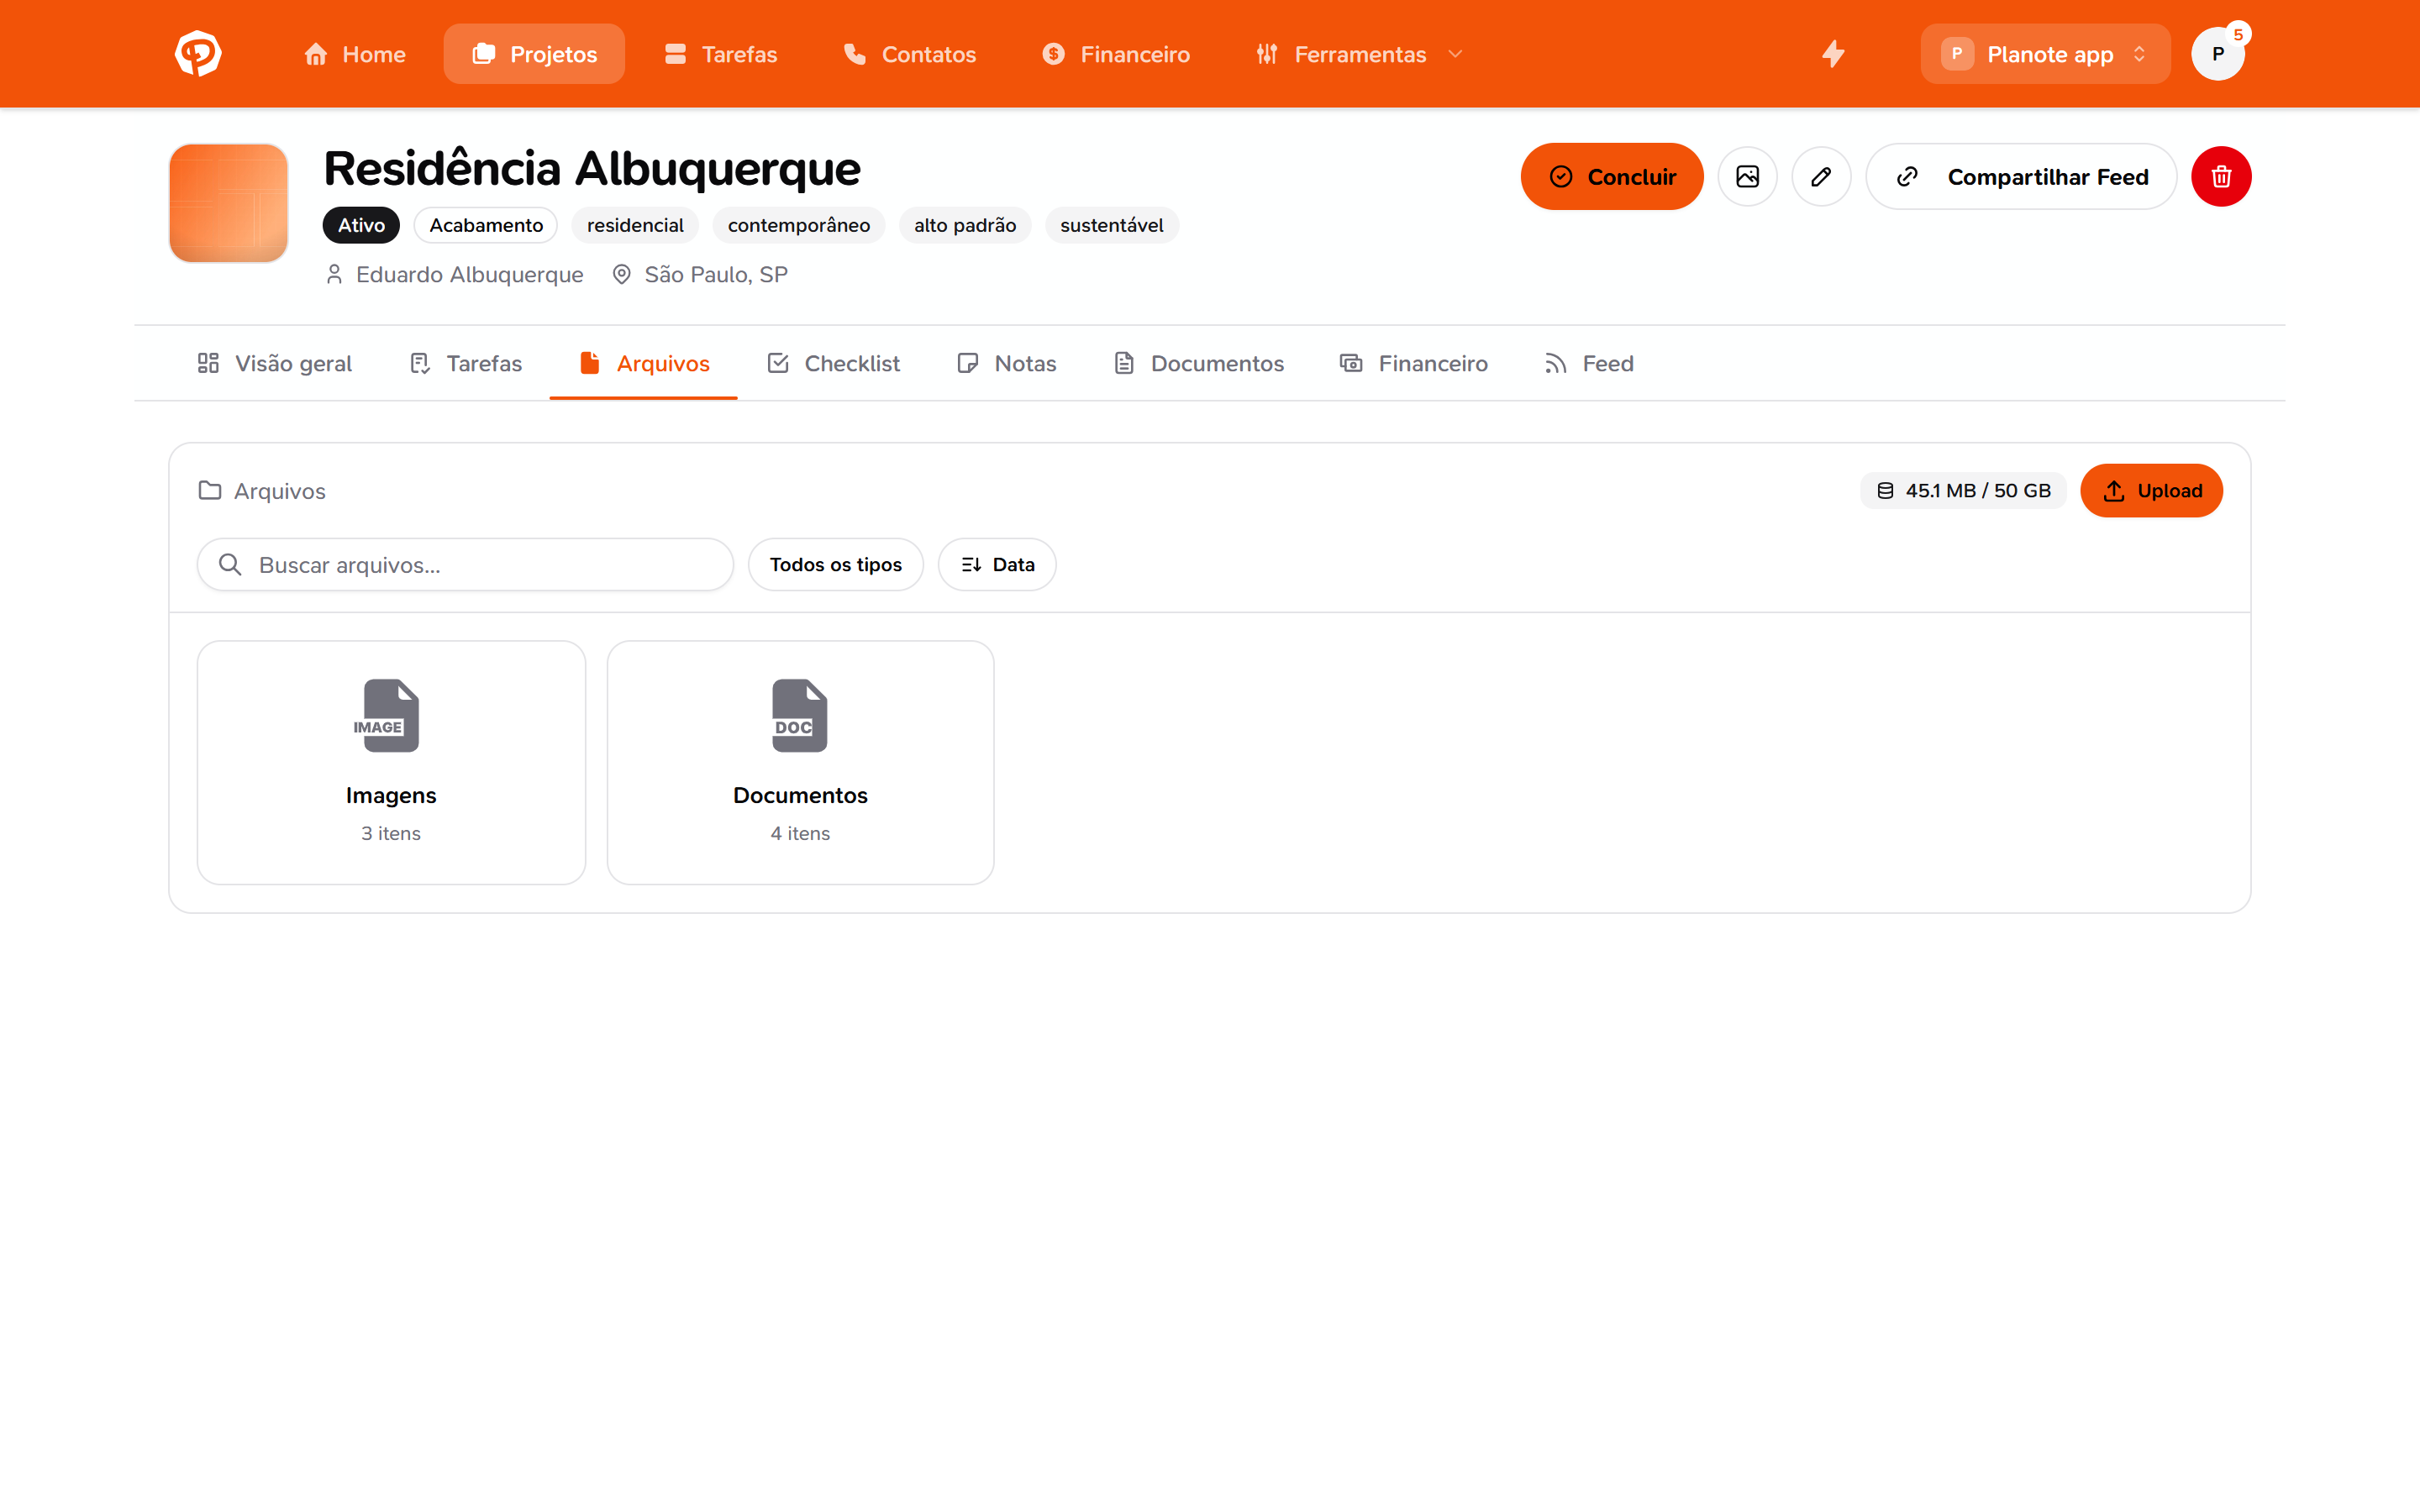Screen dimensions: 2420x1512
Task: Open the user avatar with notification badge
Action: [2218, 54]
